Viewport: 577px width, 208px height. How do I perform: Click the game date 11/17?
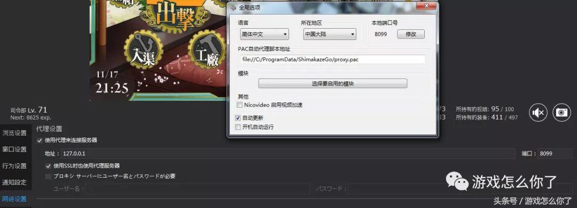click(107, 75)
